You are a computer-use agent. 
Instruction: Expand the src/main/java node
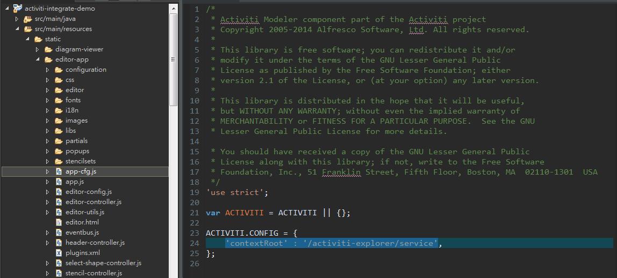(x=17, y=18)
